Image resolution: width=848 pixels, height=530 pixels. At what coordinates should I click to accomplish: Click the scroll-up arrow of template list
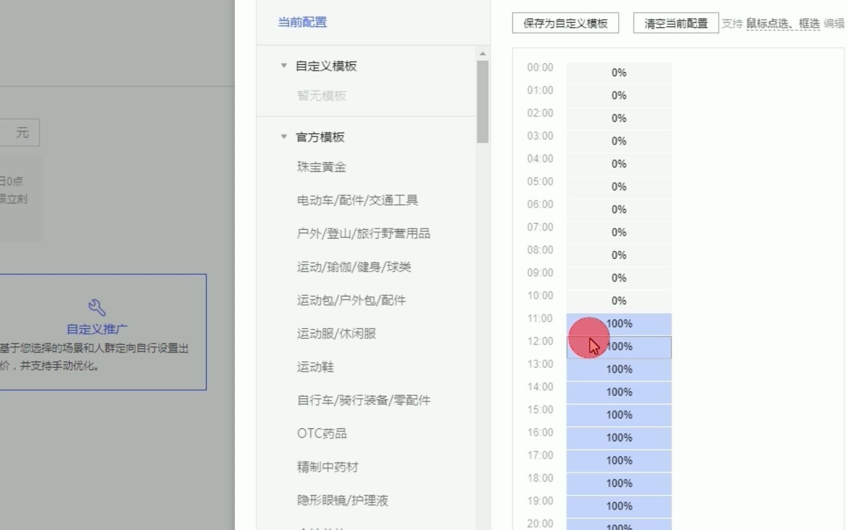point(482,53)
